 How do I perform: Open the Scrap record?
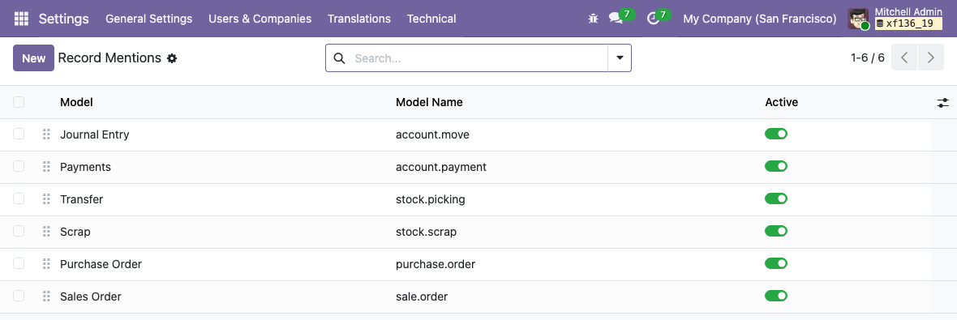(x=75, y=232)
